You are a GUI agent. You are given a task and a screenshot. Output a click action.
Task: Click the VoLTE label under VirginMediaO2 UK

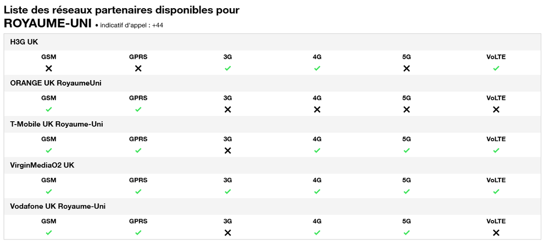[x=496, y=181]
